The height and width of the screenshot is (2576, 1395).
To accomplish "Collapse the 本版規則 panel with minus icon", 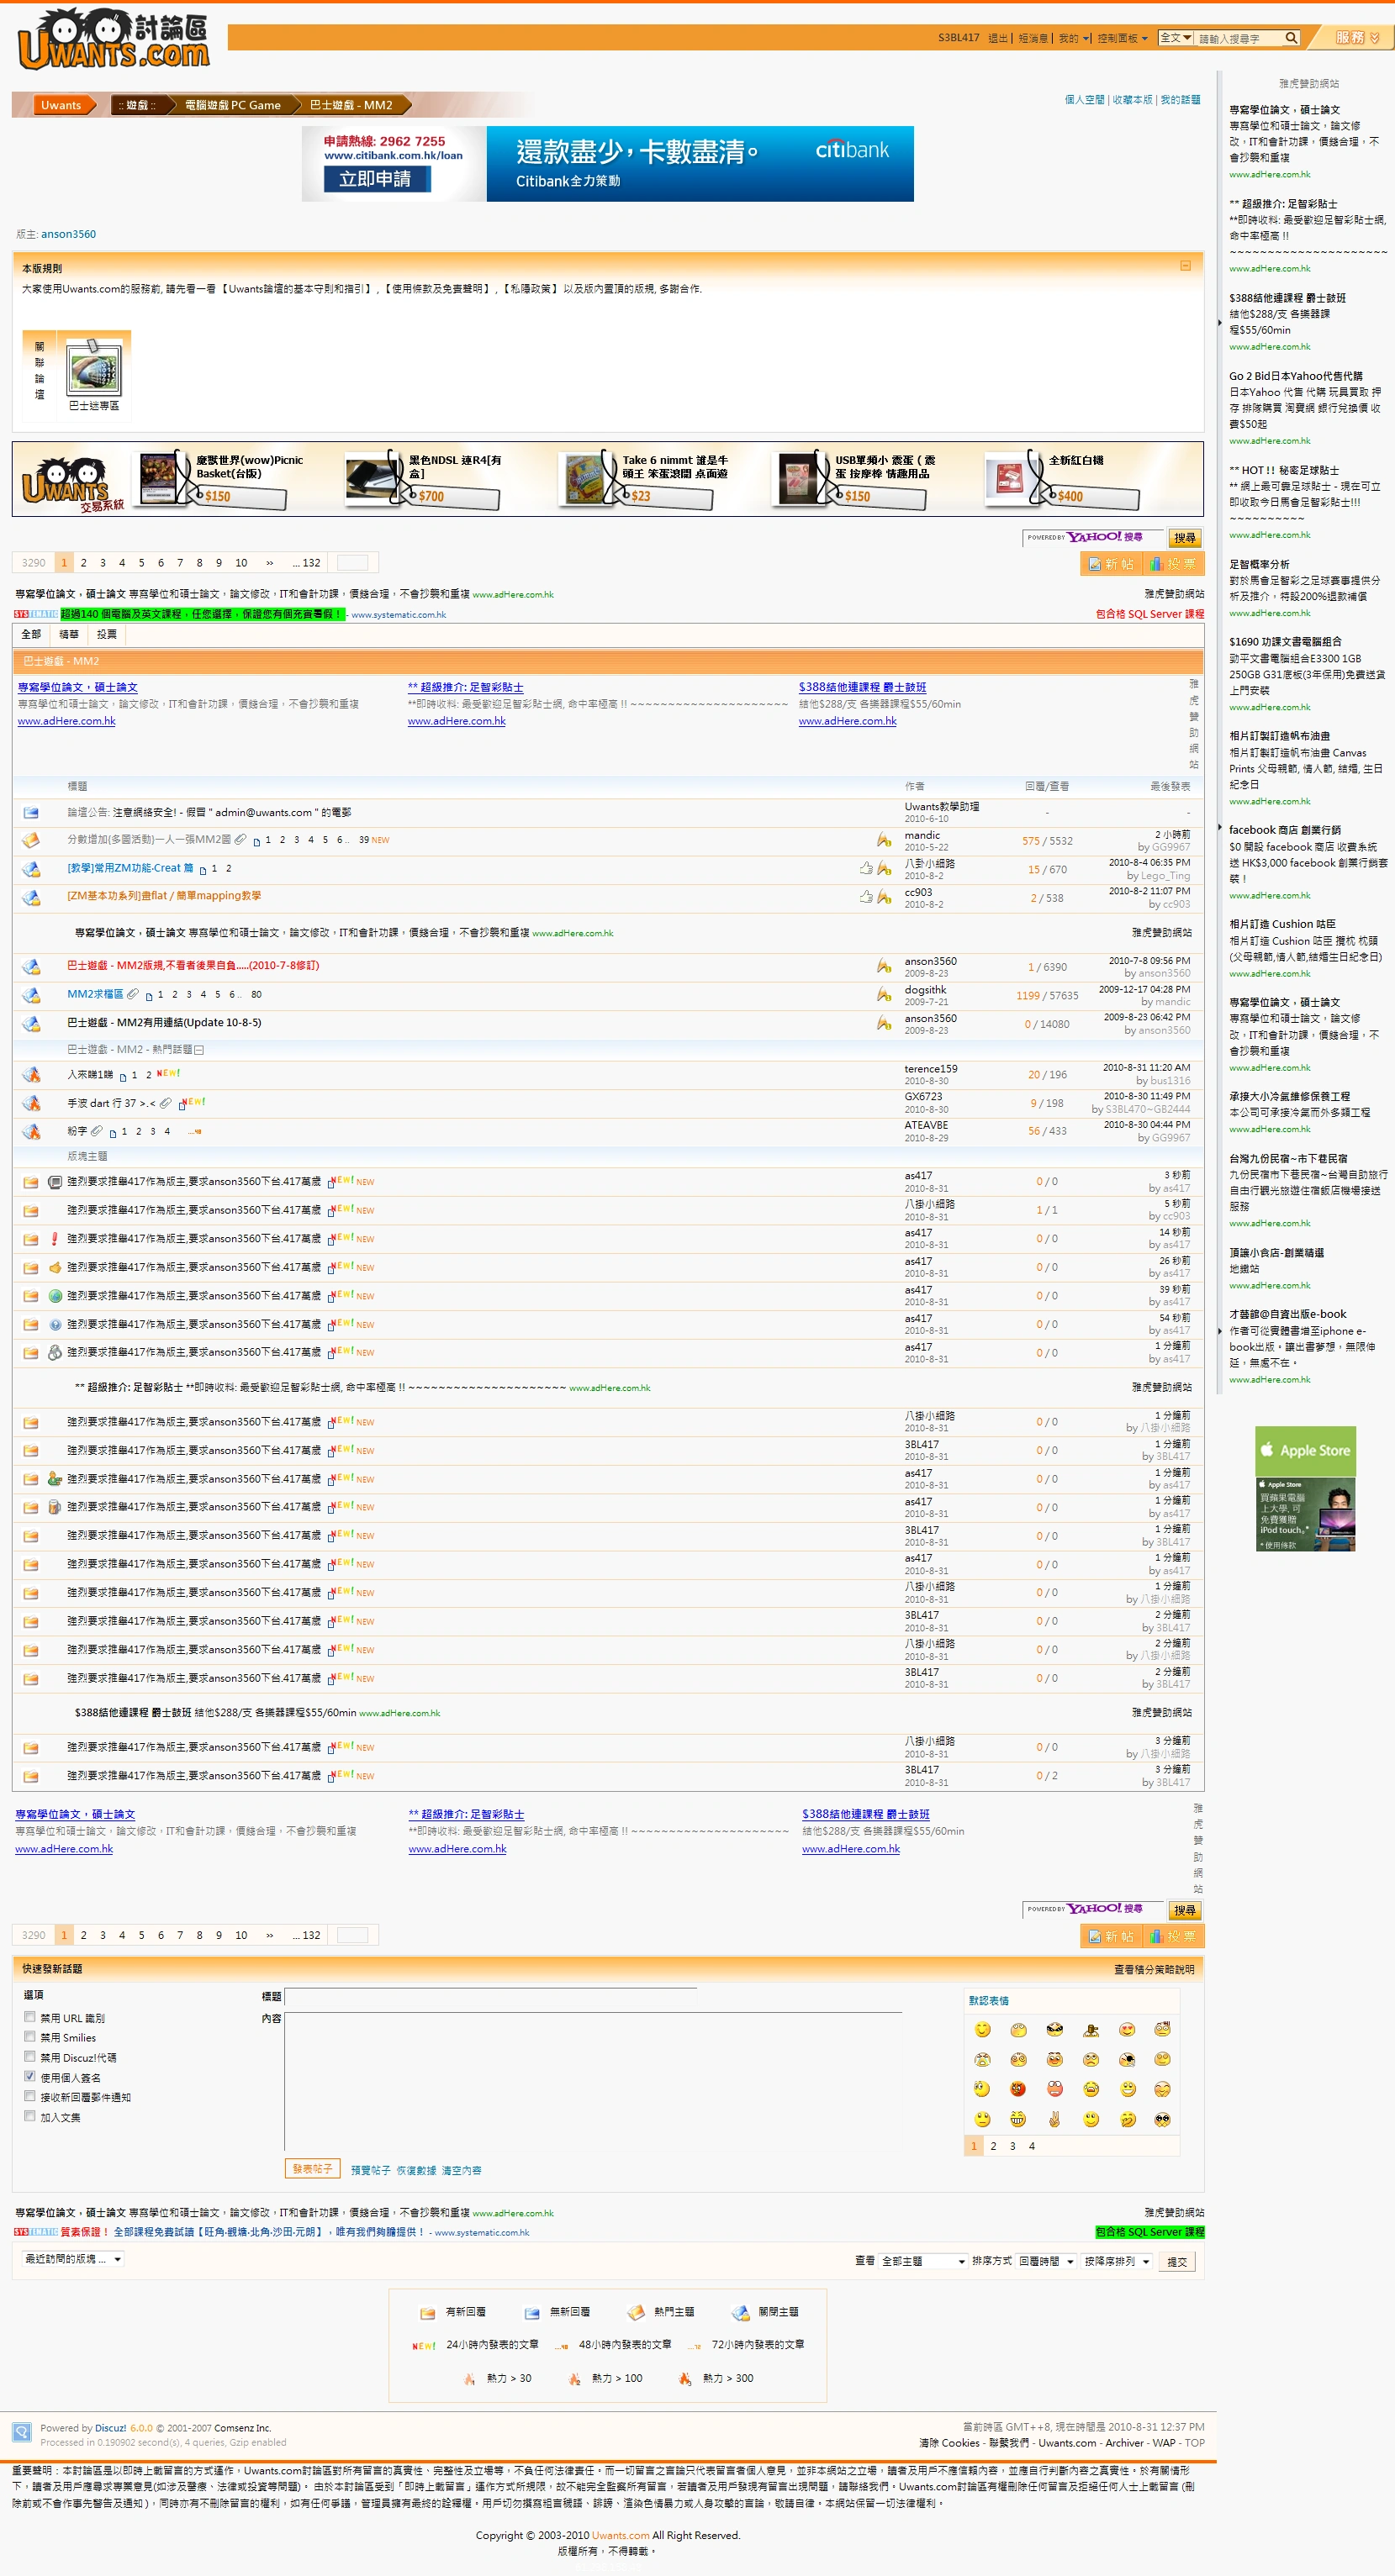I will point(1185,266).
